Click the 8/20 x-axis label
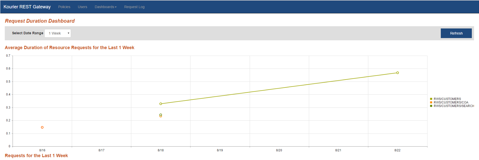479x160 pixels. pos(279,150)
